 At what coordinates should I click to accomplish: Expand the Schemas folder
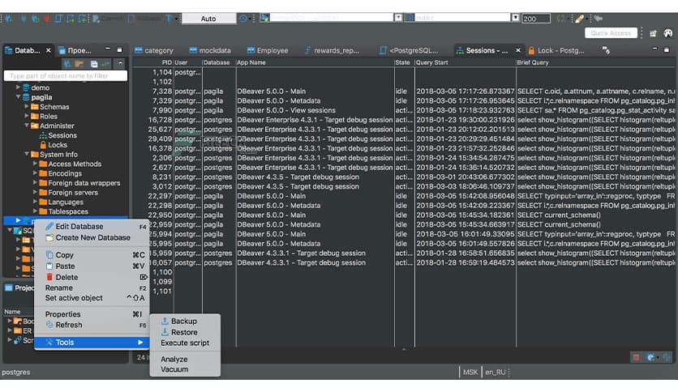[27, 107]
